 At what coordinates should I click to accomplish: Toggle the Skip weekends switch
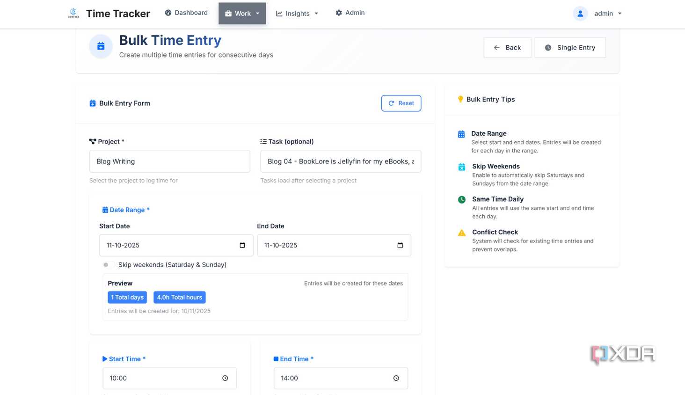tap(109, 265)
